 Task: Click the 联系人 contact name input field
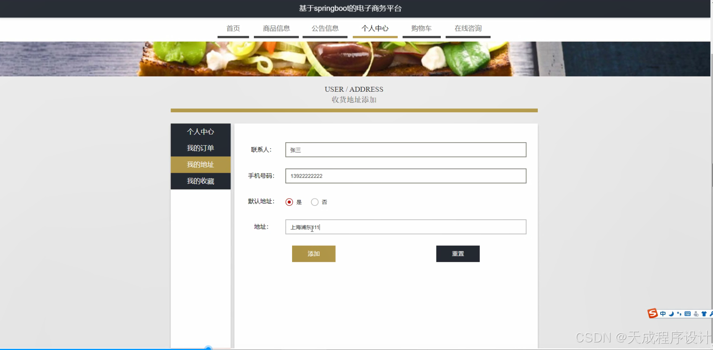pyautogui.click(x=405, y=150)
